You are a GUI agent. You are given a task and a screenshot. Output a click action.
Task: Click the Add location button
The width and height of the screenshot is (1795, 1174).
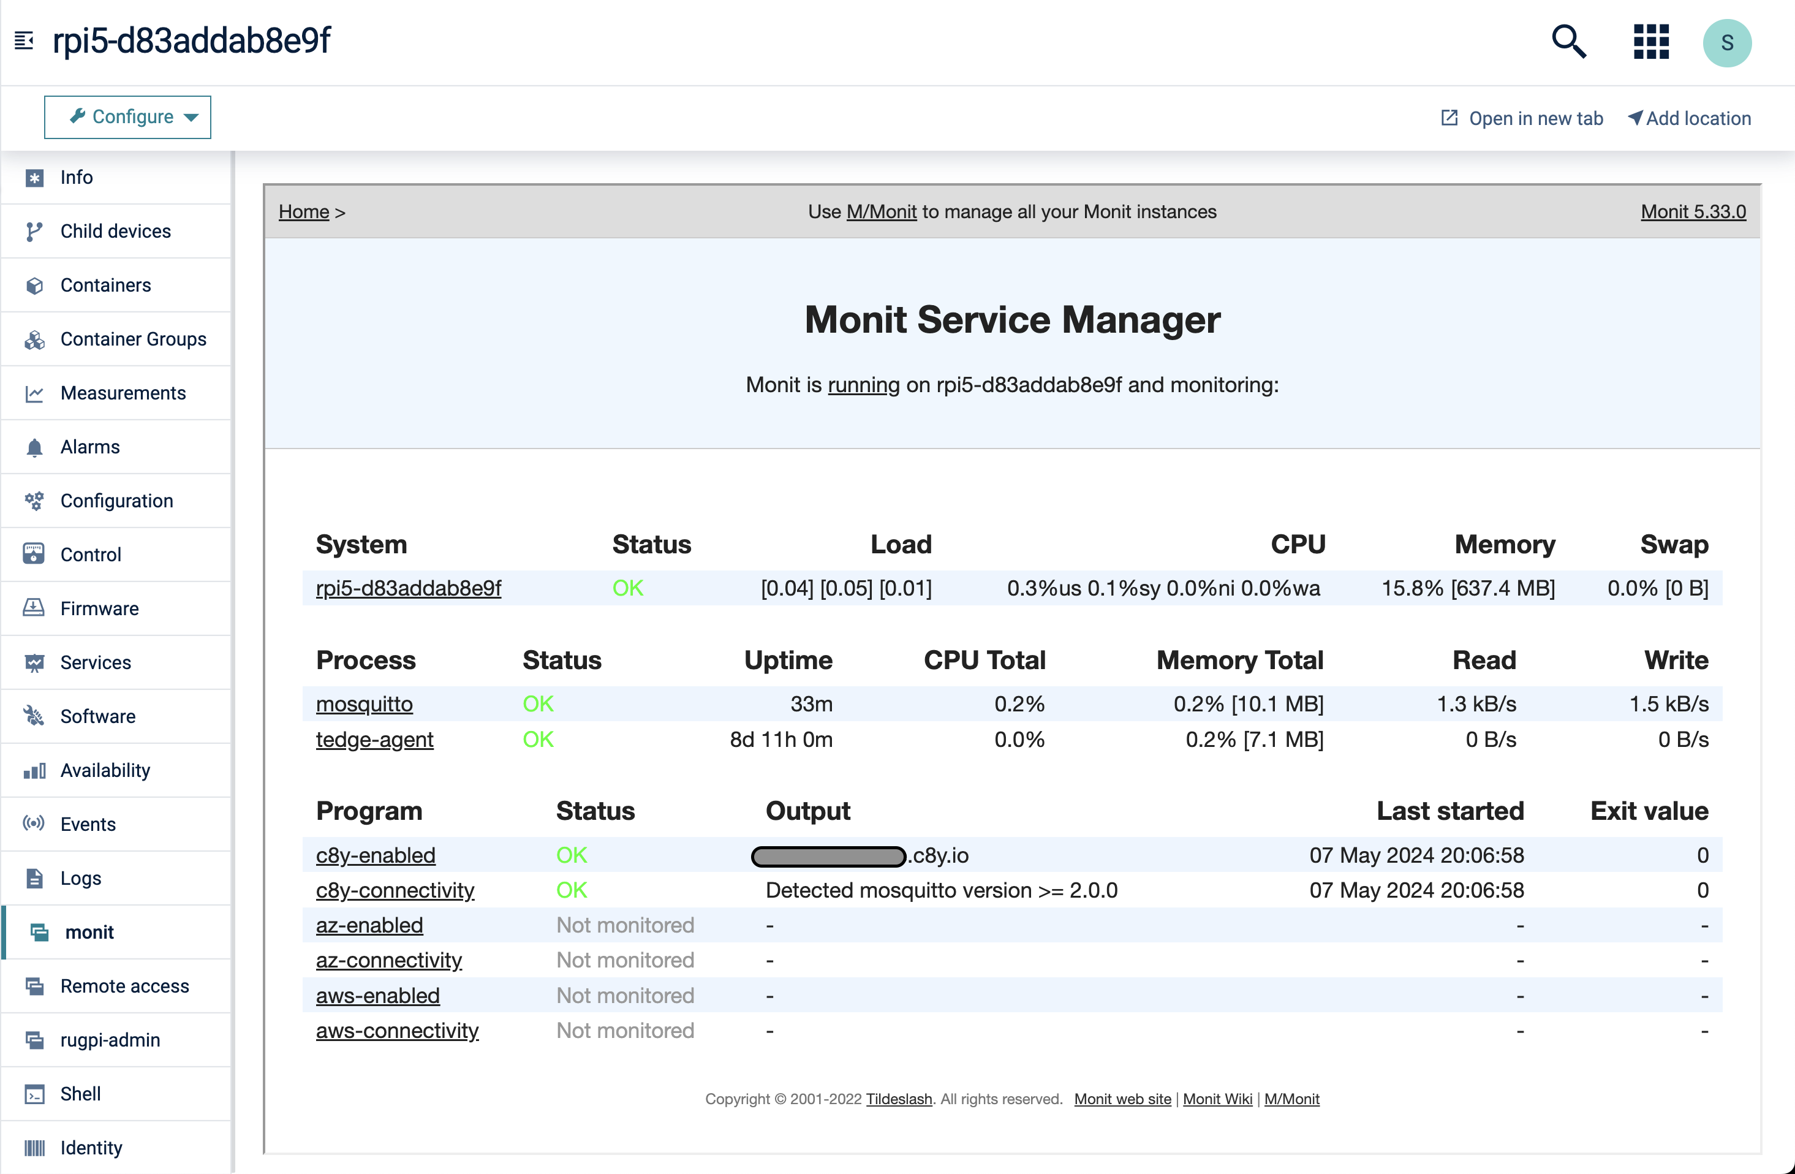pyautogui.click(x=1690, y=118)
